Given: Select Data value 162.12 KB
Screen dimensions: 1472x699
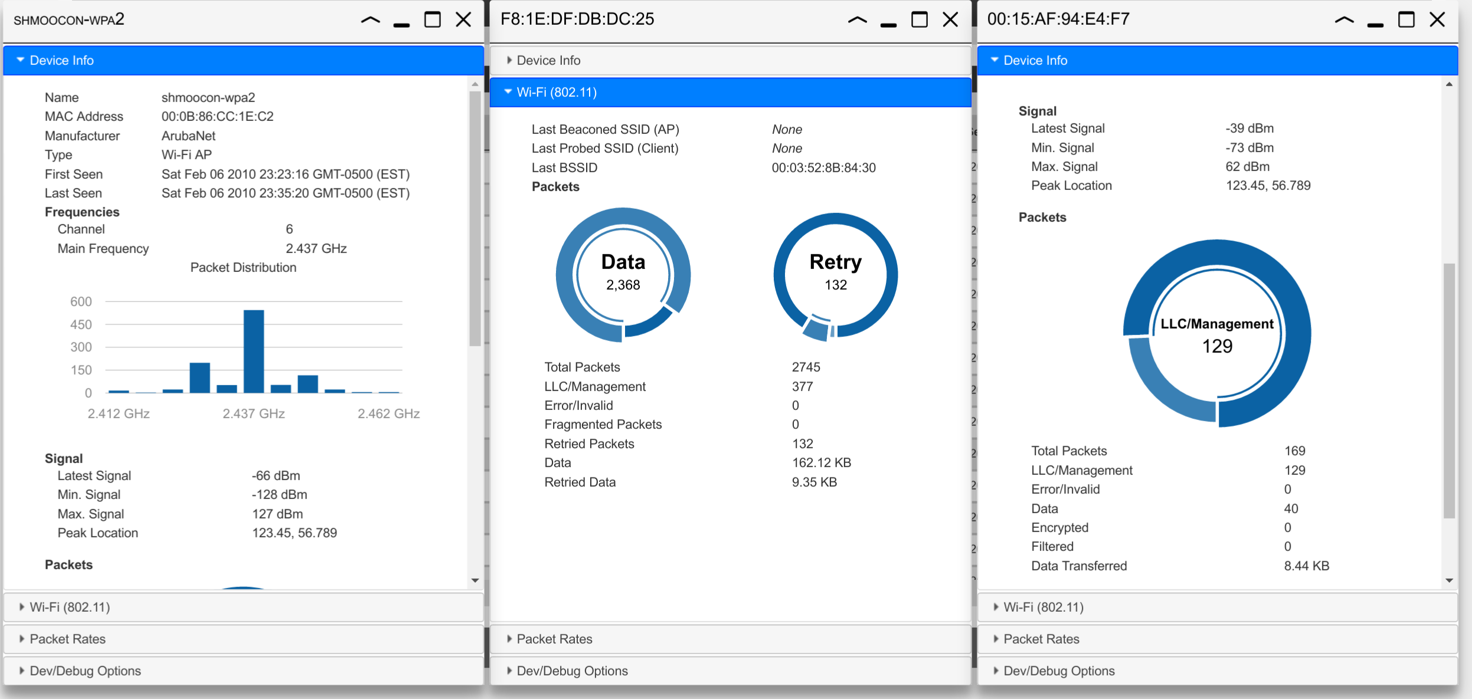Looking at the screenshot, I should pos(822,462).
